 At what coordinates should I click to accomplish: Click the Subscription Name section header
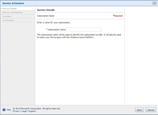click(x=46, y=16)
